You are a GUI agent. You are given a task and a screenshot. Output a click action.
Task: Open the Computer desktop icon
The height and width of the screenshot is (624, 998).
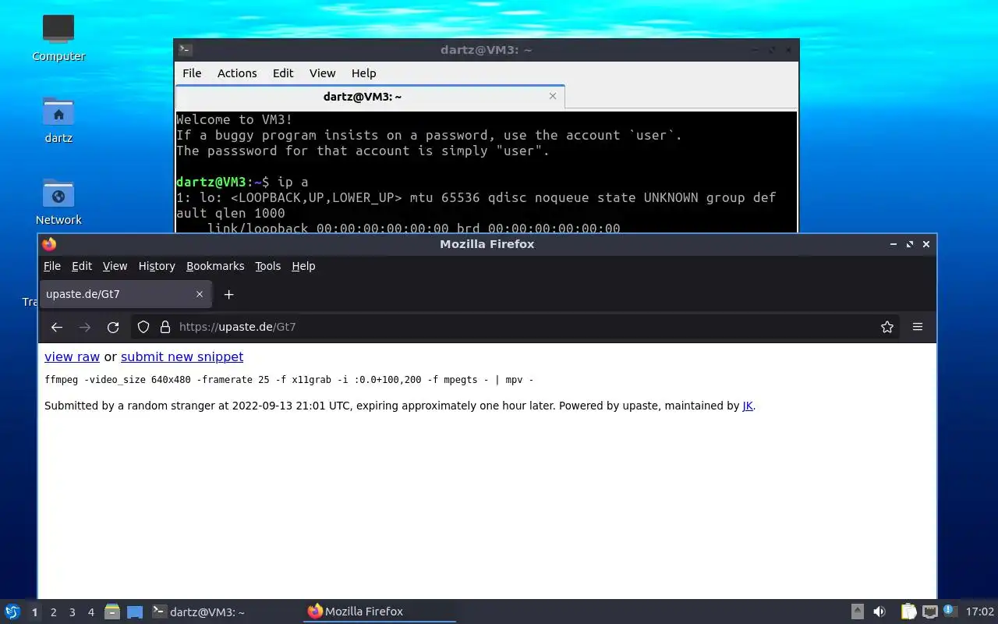tap(58, 37)
